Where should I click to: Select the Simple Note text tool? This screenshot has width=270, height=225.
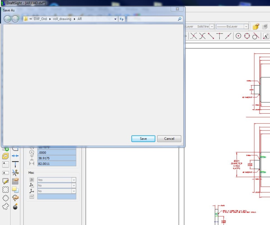[6, 173]
